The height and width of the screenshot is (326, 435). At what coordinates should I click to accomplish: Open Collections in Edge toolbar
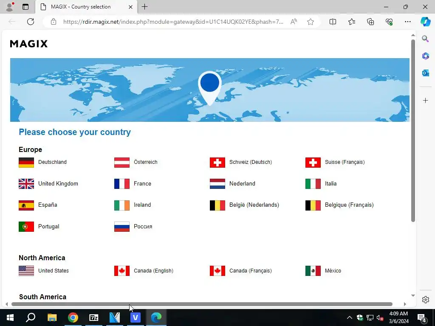(x=370, y=22)
